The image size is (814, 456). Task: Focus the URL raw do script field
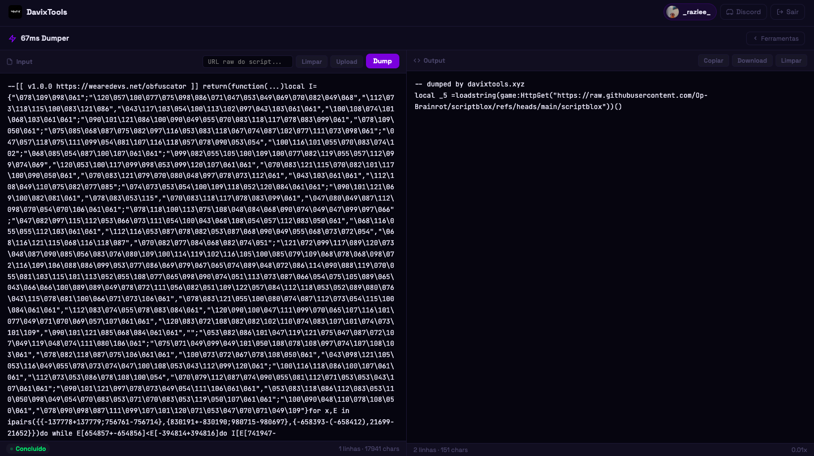(x=248, y=62)
